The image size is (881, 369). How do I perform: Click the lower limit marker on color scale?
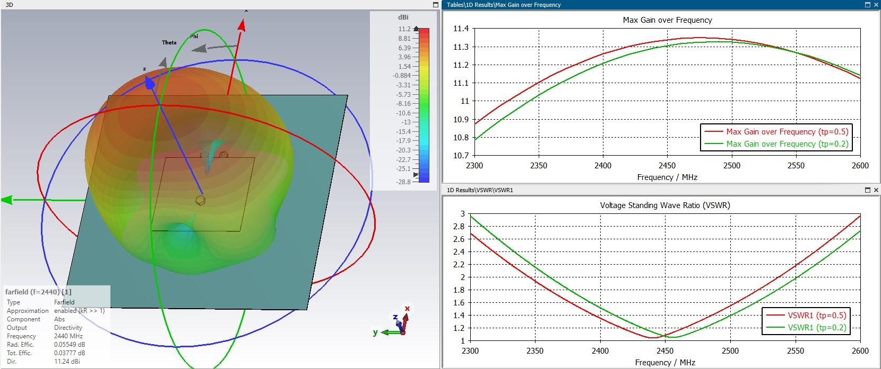[x=416, y=174]
